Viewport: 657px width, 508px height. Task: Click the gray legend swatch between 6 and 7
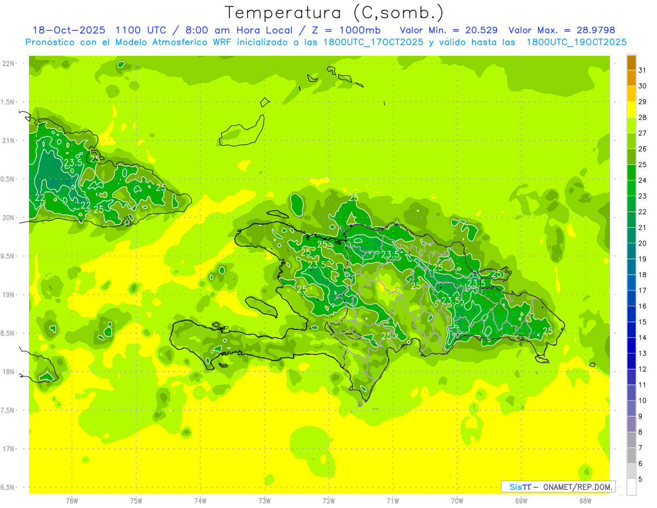coord(631,455)
